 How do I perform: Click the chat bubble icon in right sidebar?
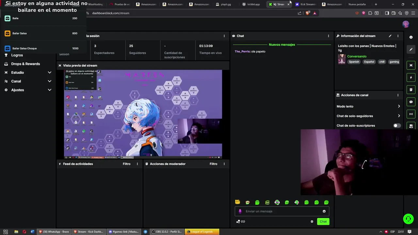tap(411, 102)
